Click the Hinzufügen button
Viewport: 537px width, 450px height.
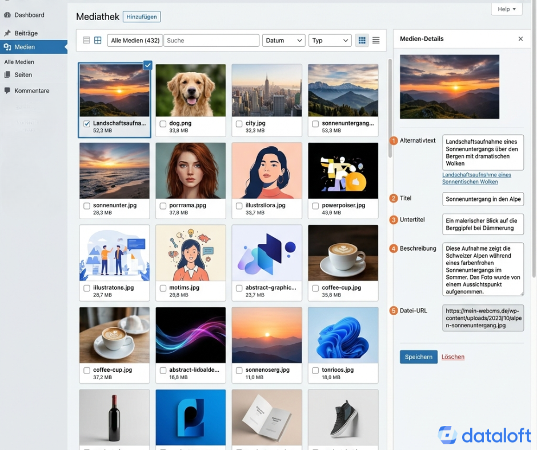tap(142, 17)
